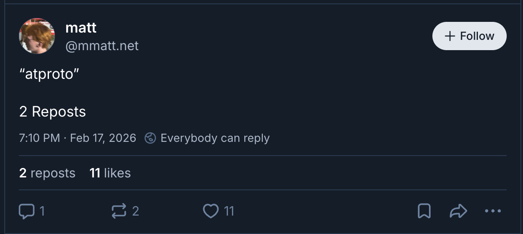Open the share arrow icon
This screenshot has width=523, height=234.
[458, 211]
